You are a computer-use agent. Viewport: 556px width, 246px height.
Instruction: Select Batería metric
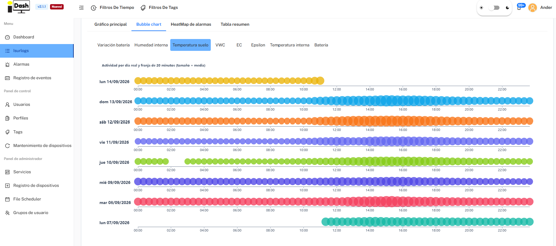click(321, 45)
